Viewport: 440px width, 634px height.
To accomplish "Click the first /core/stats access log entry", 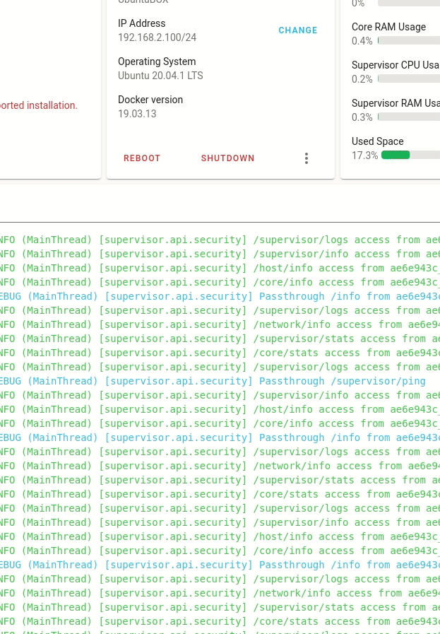I will [220, 353].
